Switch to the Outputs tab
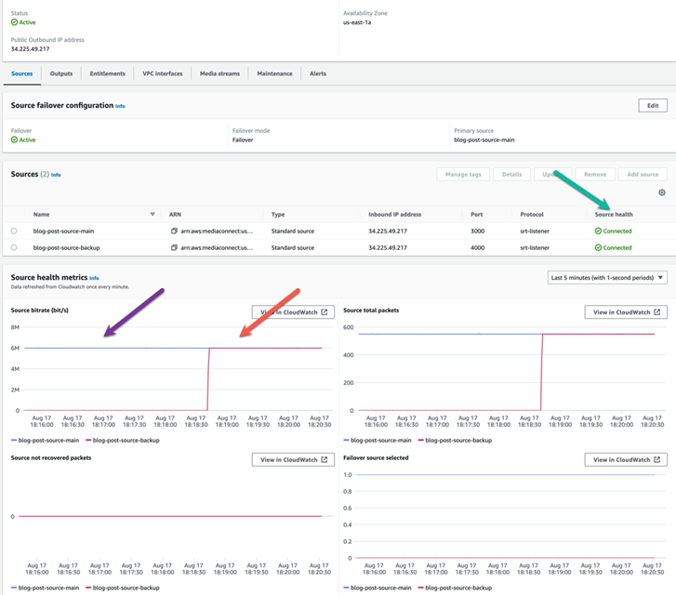This screenshot has width=676, height=595. click(x=61, y=73)
